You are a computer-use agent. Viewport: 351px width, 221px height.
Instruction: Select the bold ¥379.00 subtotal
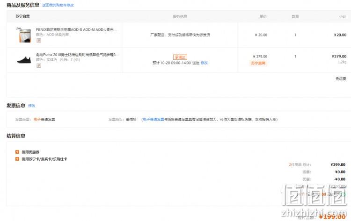[x=339, y=57]
